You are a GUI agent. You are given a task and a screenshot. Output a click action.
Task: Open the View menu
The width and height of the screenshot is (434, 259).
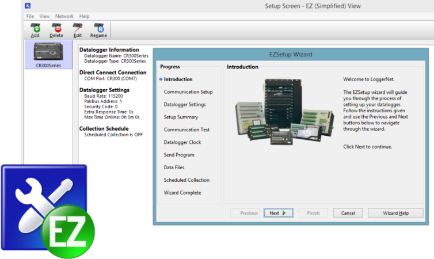tap(44, 16)
